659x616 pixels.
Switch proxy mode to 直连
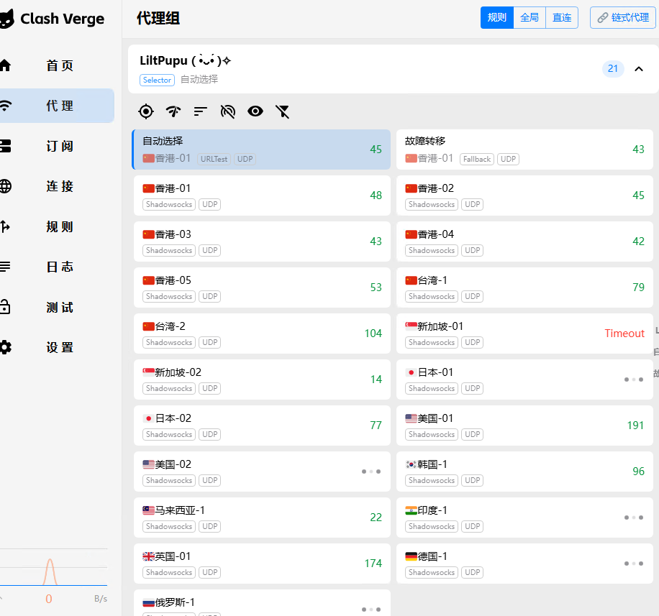(x=562, y=18)
